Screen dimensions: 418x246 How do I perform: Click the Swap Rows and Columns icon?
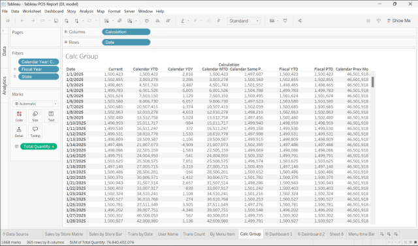tap(147, 21)
